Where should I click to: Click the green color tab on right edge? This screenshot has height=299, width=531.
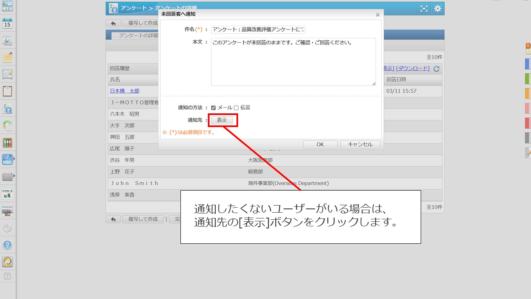pyautogui.click(x=528, y=79)
